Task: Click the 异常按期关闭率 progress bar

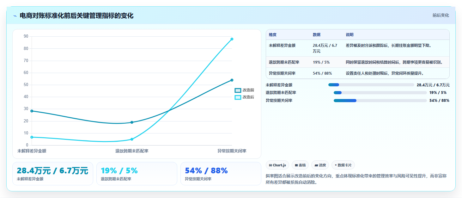Action: point(380,101)
